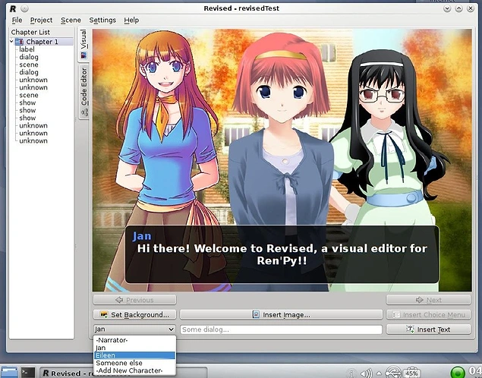Viewport: 482px width, 378px height.
Task: Click the Insert Choice Menu button
Action: 428,314
